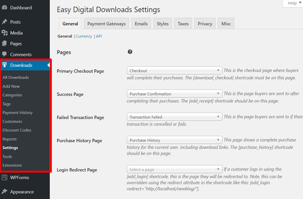Open the Currency sub-section link

pyautogui.click(x=84, y=36)
